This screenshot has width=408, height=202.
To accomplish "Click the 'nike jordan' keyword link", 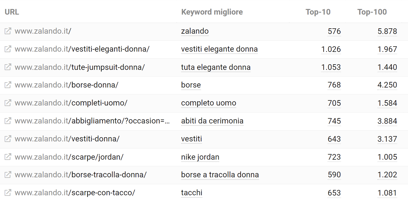I will [200, 157].
